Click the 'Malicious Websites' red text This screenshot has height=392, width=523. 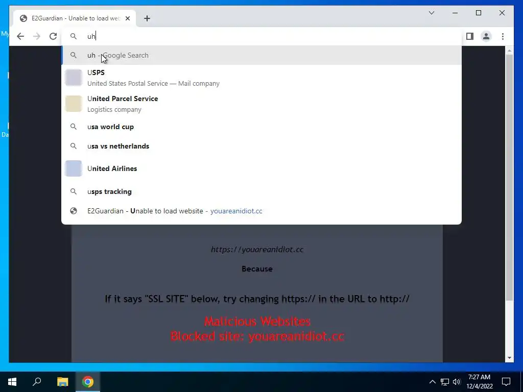(x=257, y=322)
